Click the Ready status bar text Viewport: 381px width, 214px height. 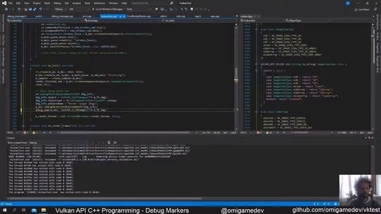[x=8, y=204]
